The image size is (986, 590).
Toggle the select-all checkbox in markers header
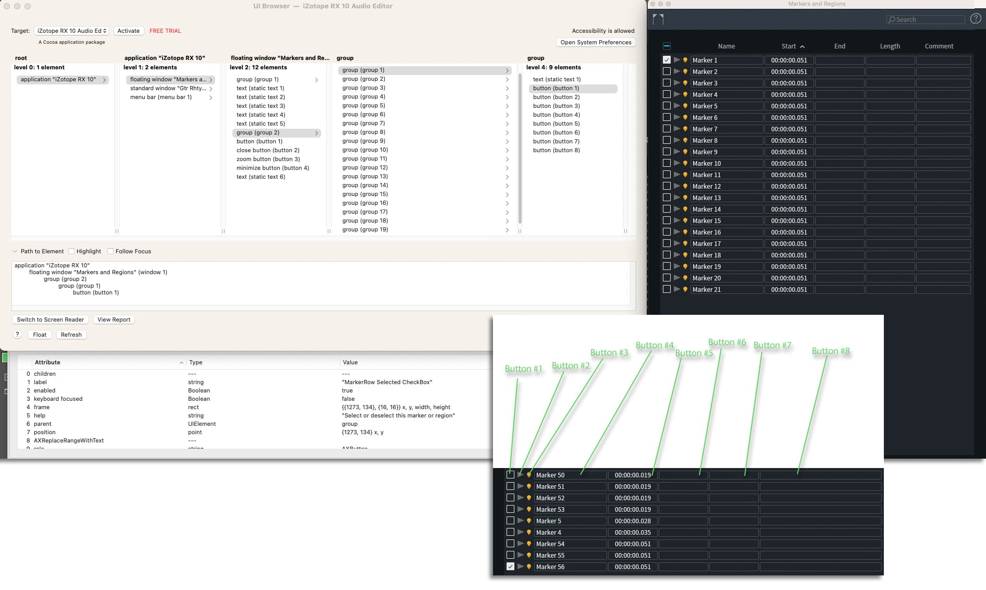click(x=667, y=46)
